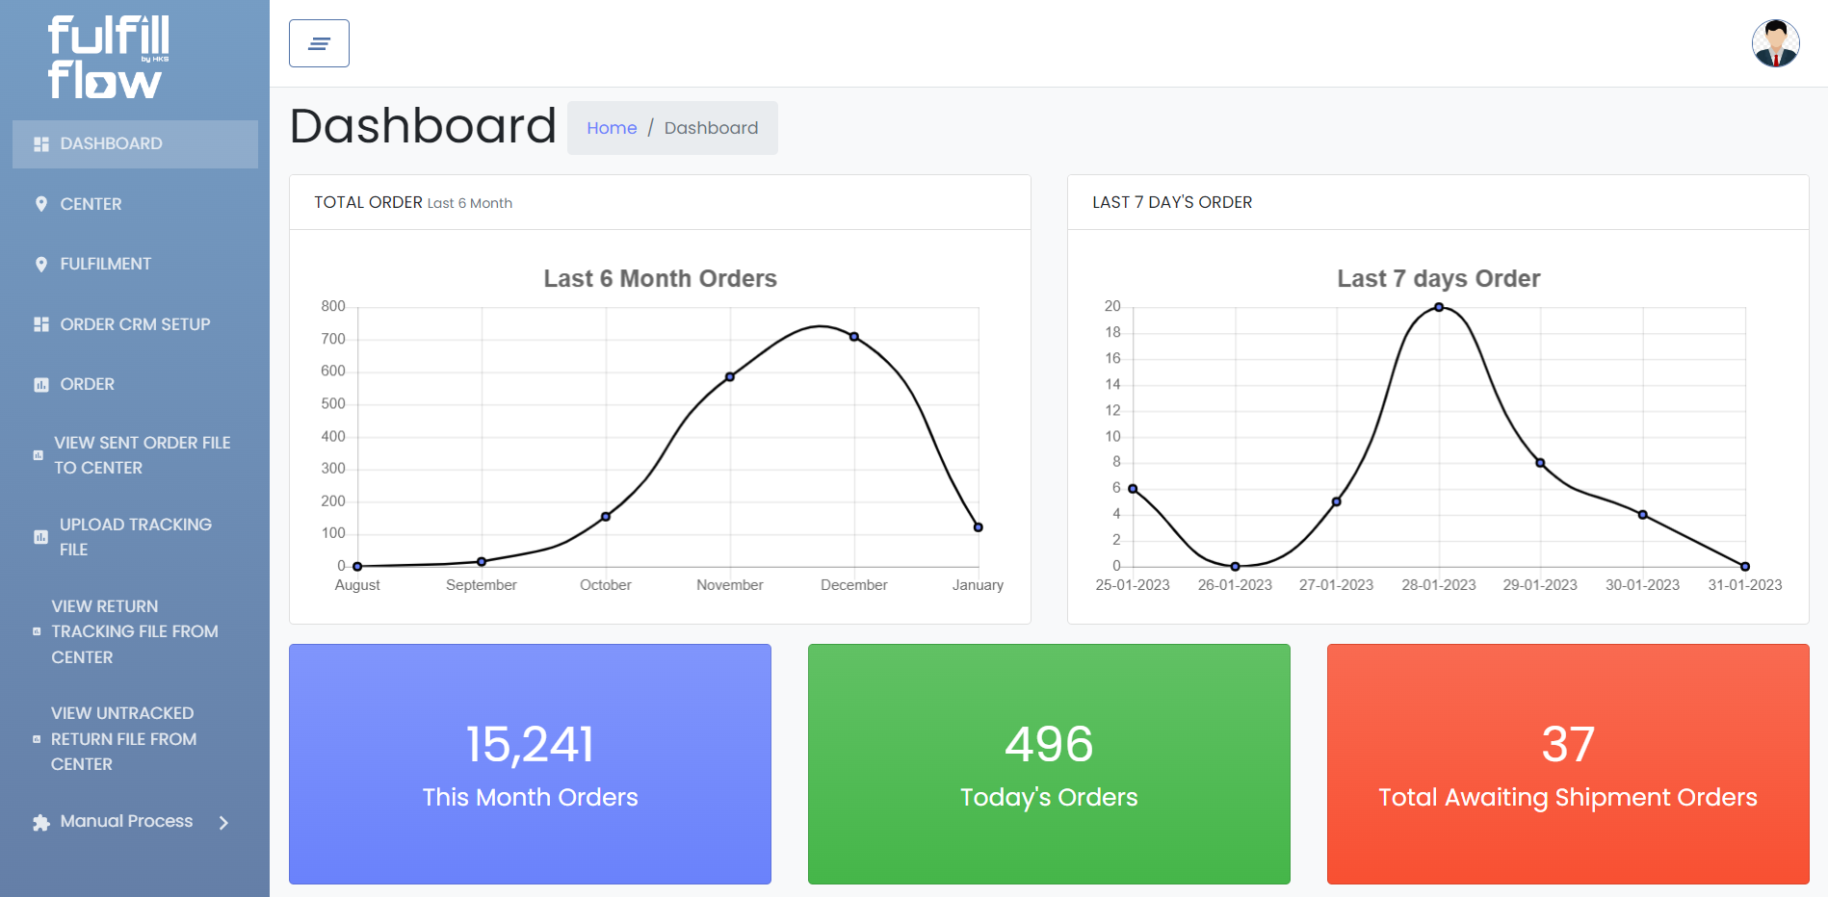Click the Today's Orders green card
Image resolution: width=1828 pixels, height=897 pixels.
1049,764
